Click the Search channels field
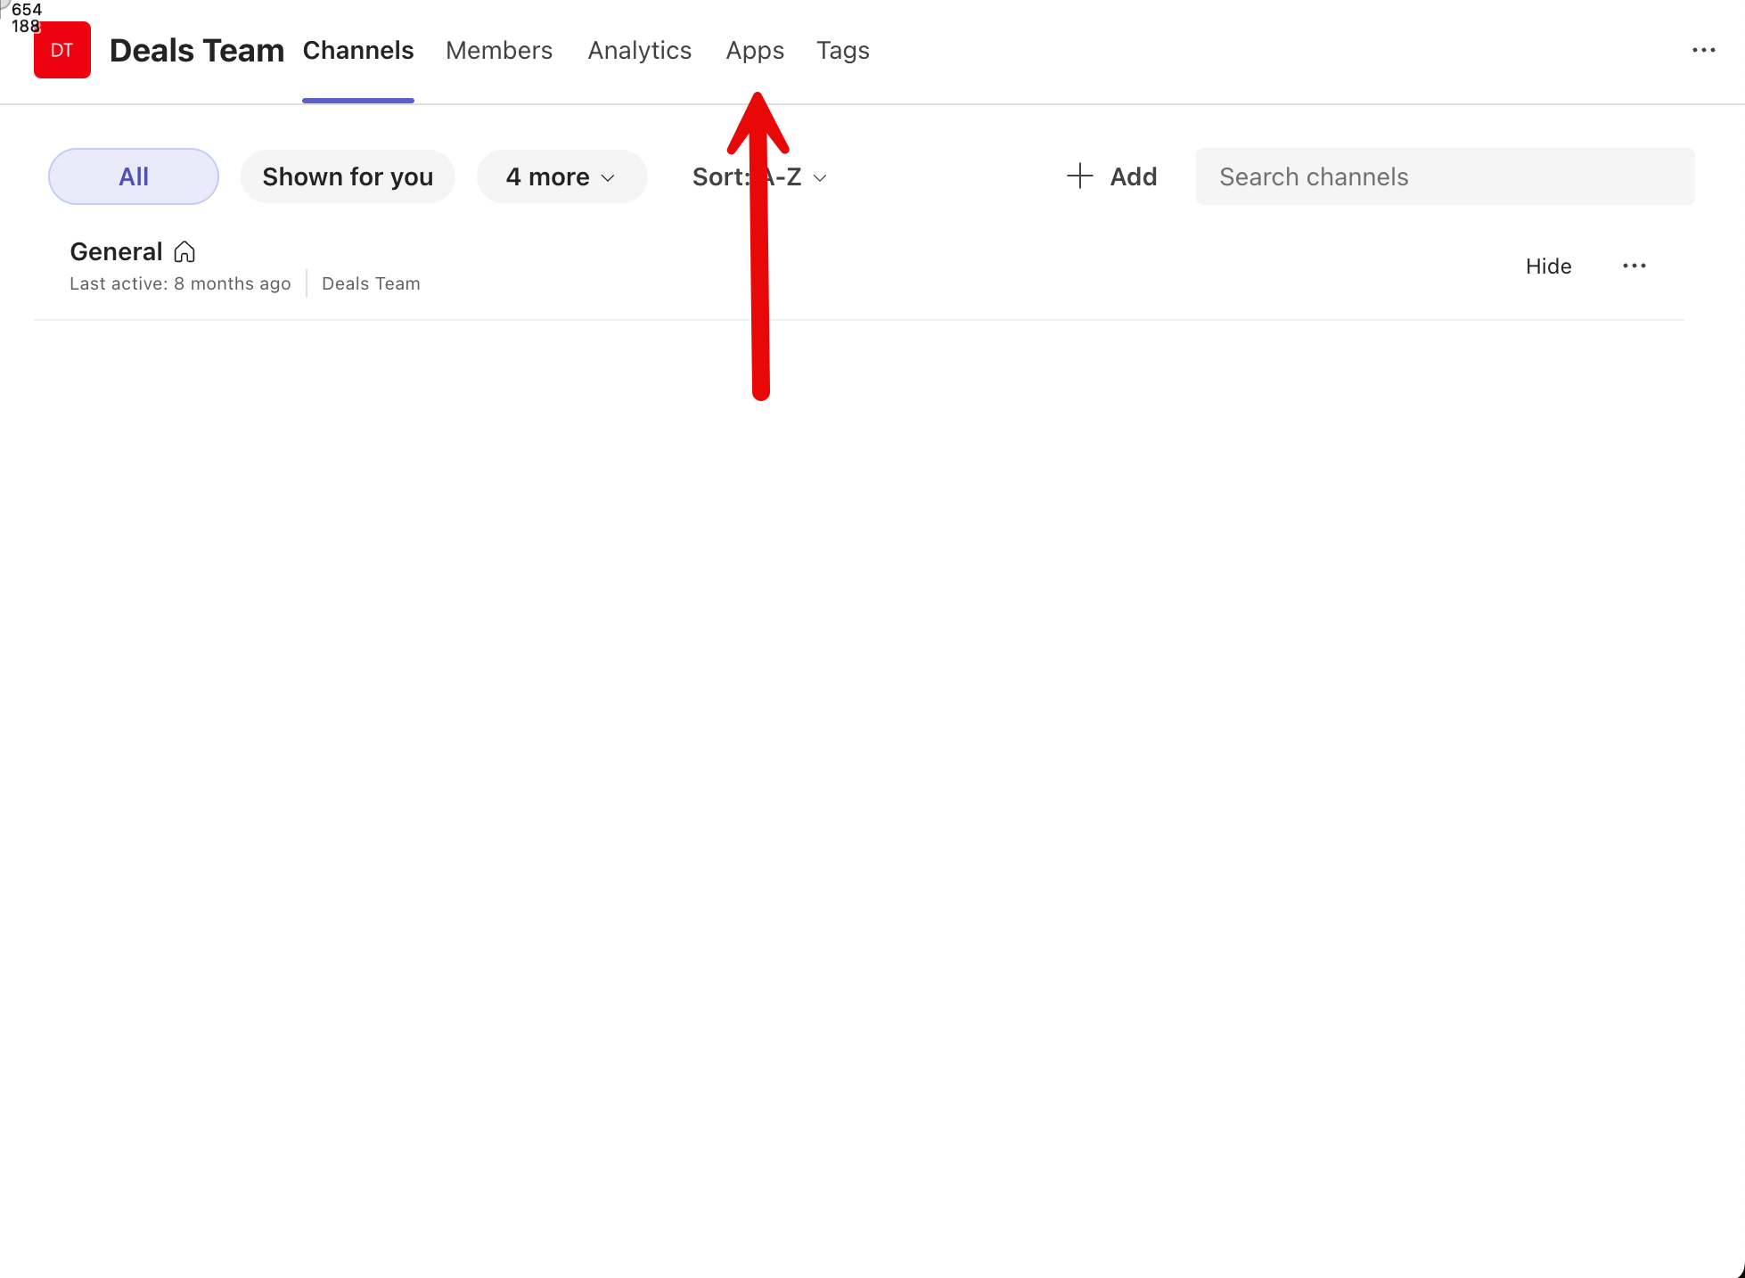 1444,176
